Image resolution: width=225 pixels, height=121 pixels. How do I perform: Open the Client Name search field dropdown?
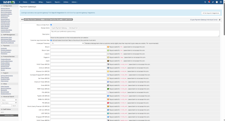coord(9,103)
